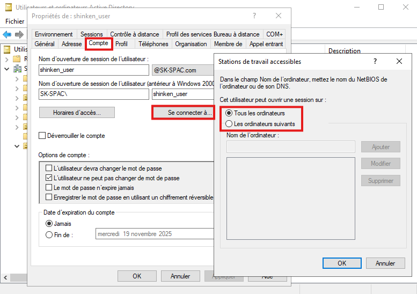Click help question mark in Propriétés dialog title
Image resolution: width=417 pixels, height=294 pixels.
(254, 16)
